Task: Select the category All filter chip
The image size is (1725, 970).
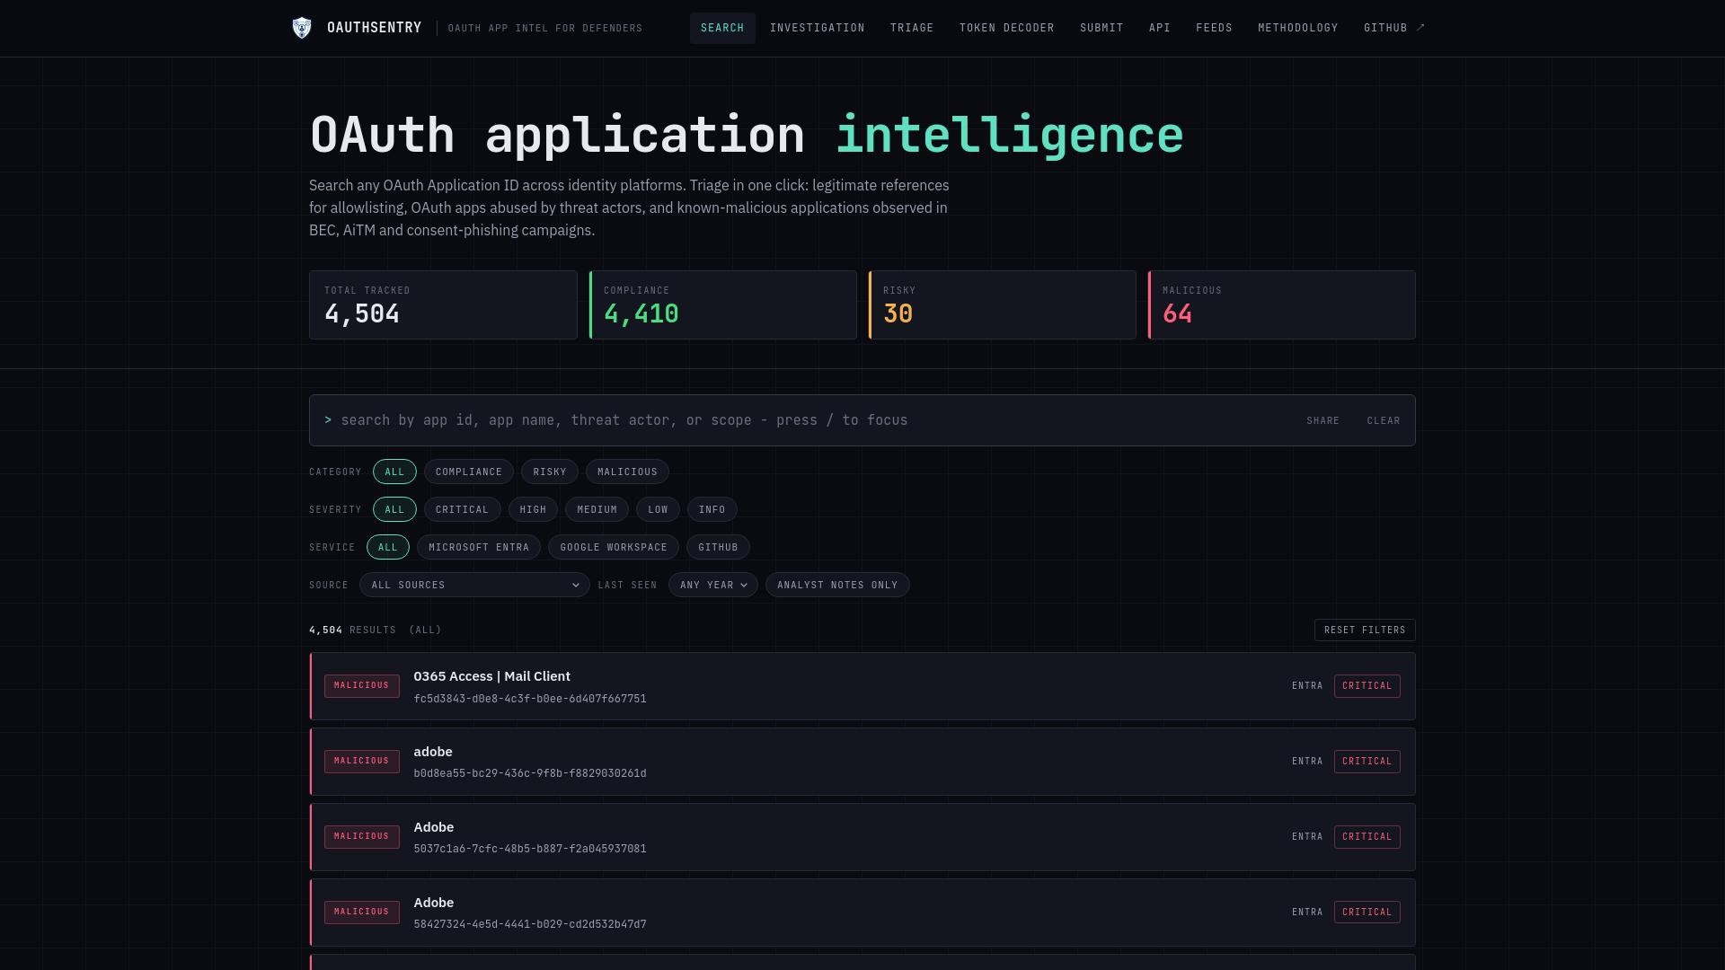Action: [394, 472]
